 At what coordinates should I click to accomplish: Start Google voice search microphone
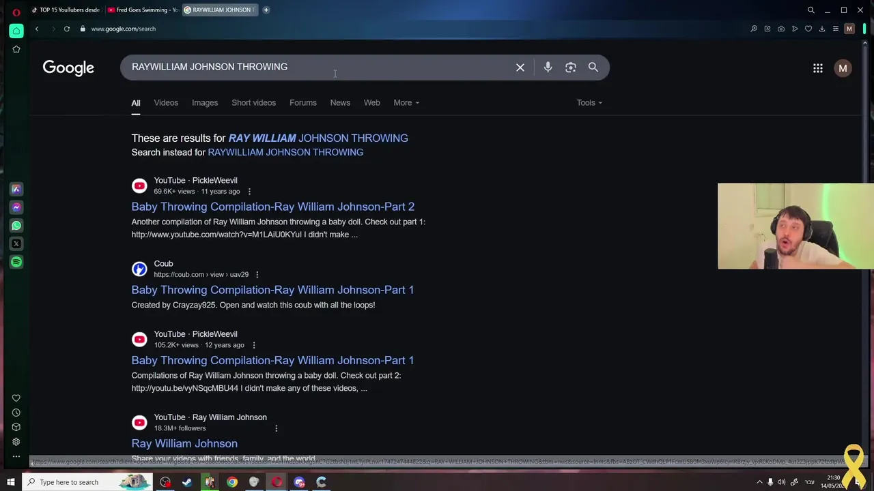548,68
